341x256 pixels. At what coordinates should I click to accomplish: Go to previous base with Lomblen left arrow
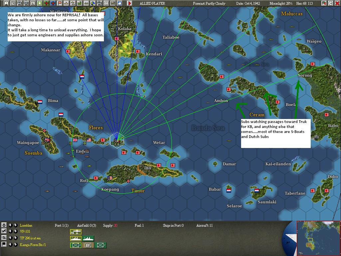(10, 225)
